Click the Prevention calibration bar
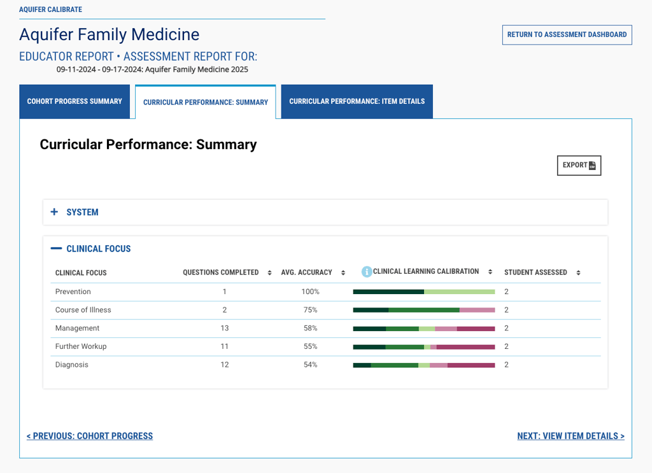Screen dimensions: 652x473 (423, 292)
